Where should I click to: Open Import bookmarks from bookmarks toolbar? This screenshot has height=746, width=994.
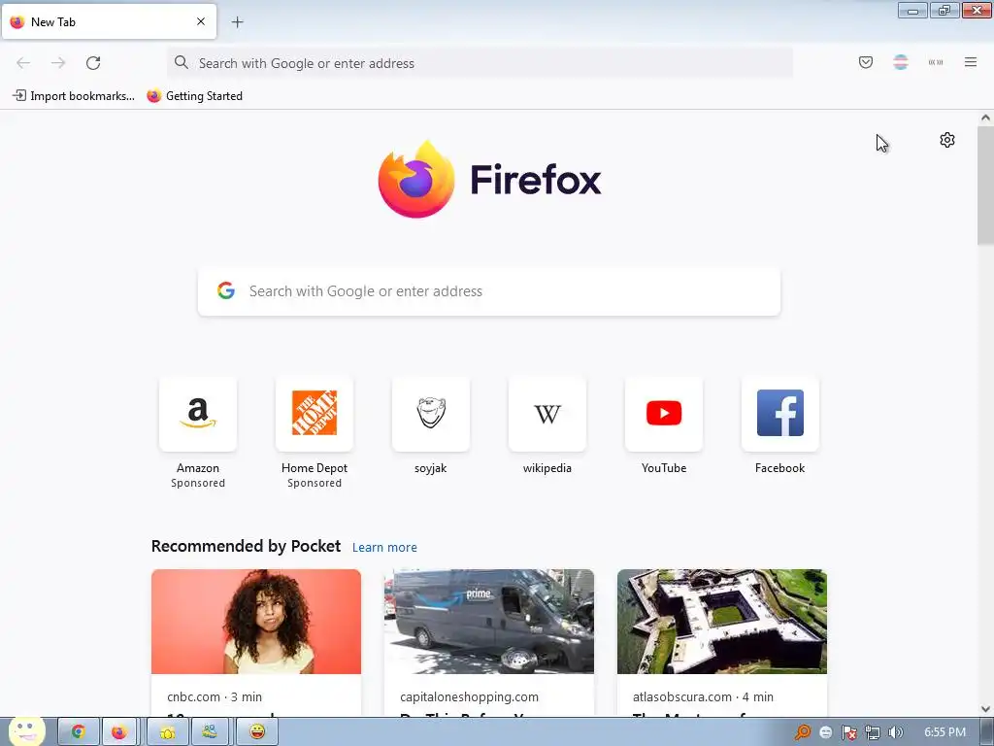coord(74,96)
